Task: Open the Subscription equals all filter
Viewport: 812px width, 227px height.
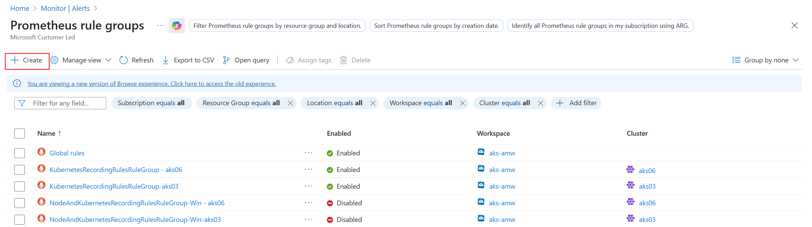Action: 151,103
